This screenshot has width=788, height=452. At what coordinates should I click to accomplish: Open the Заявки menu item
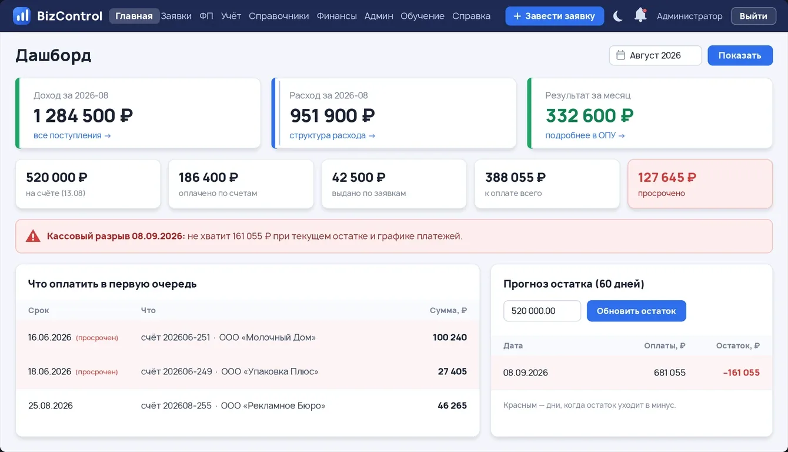176,16
